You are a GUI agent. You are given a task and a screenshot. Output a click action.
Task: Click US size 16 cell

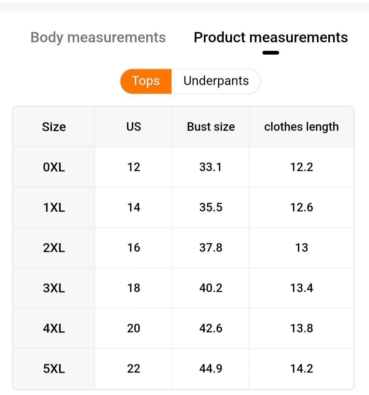coord(134,248)
